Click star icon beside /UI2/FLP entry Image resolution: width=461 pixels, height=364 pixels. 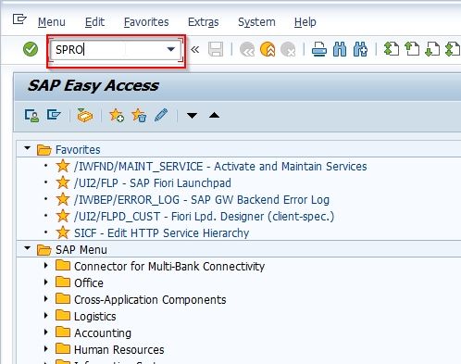63,182
